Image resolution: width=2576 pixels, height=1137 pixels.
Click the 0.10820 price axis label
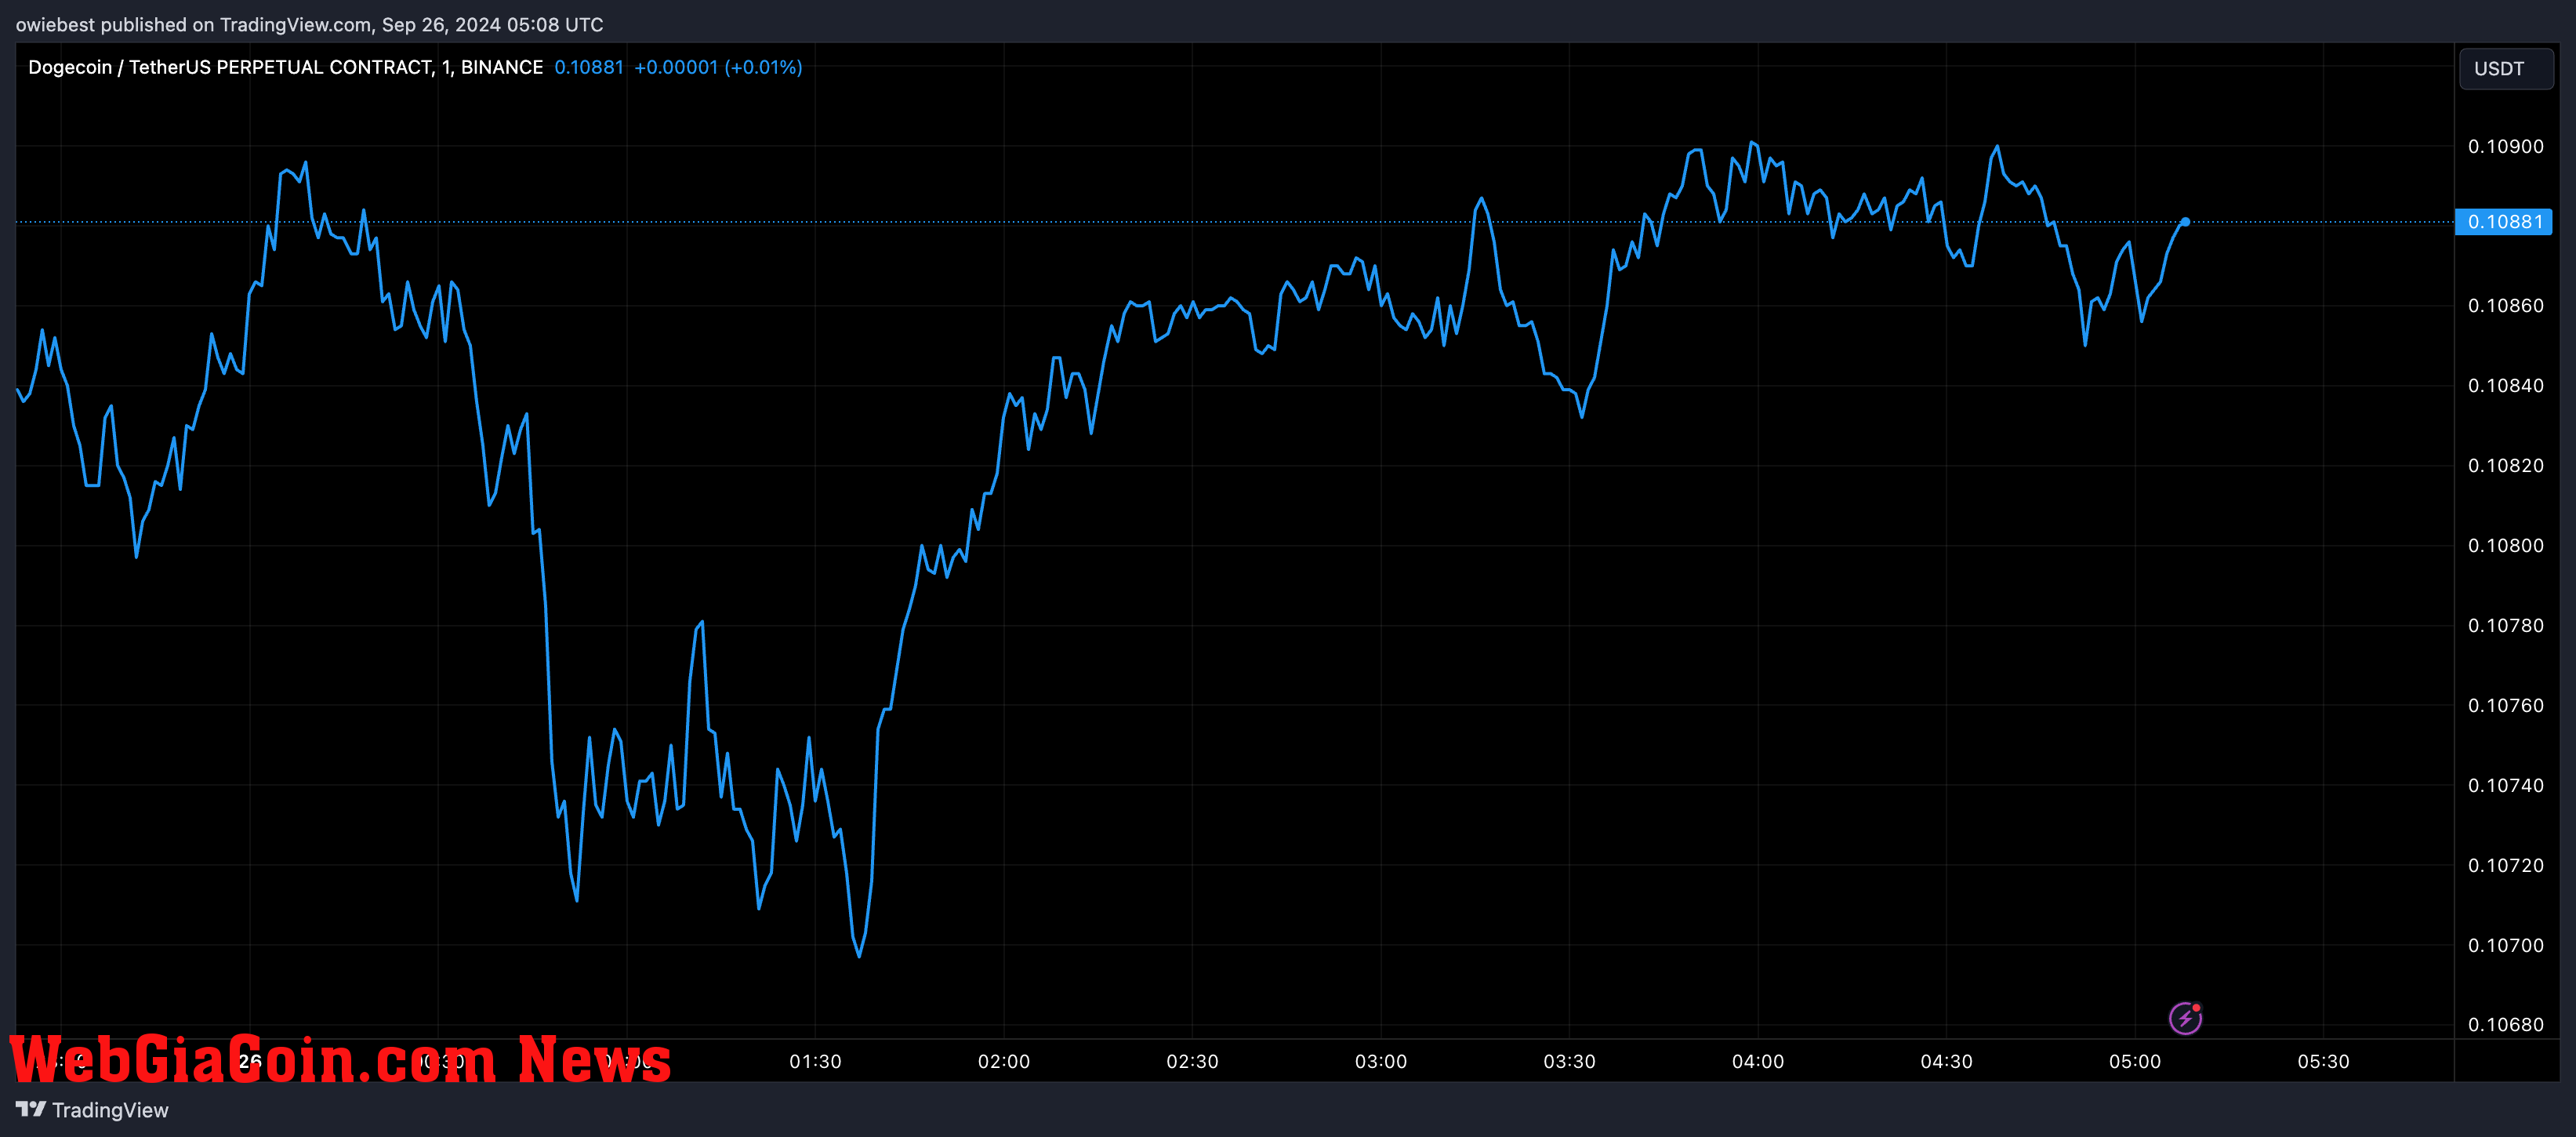pyautogui.click(x=2505, y=466)
